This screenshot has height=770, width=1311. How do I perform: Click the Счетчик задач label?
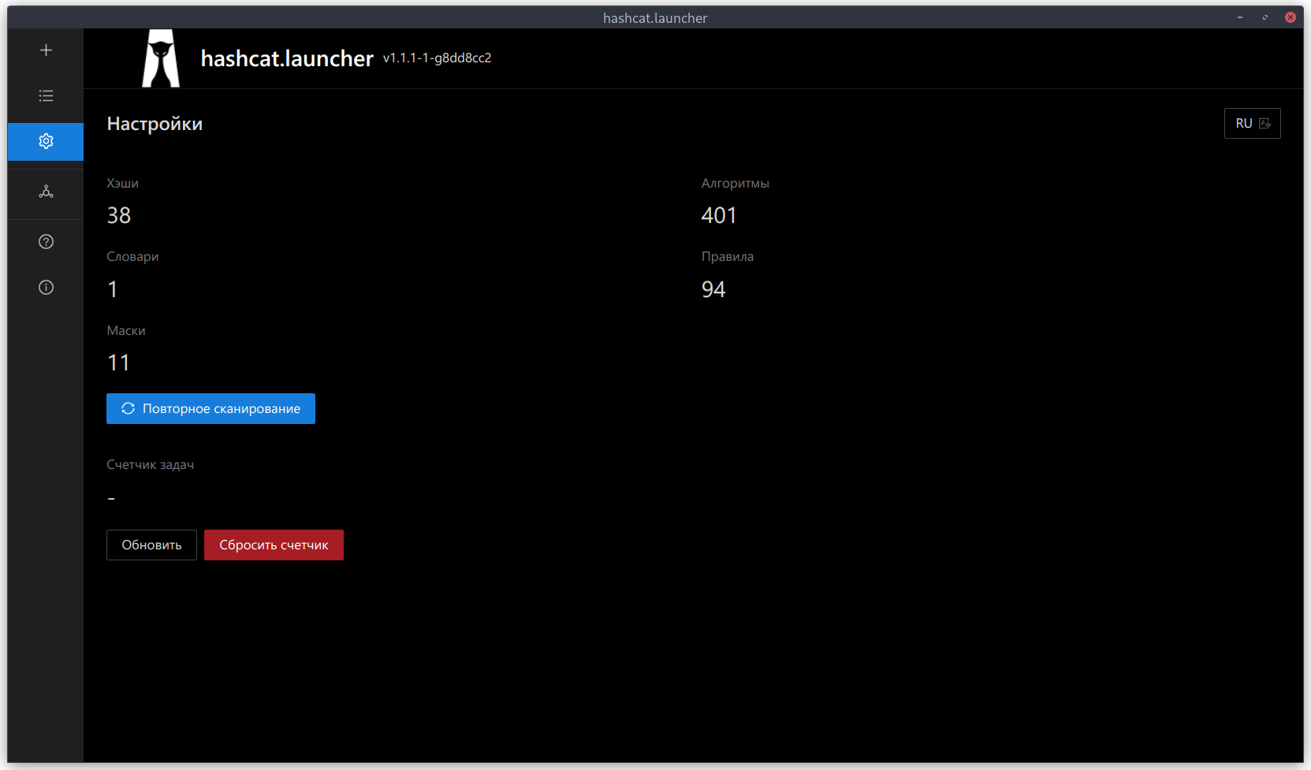pyautogui.click(x=150, y=465)
